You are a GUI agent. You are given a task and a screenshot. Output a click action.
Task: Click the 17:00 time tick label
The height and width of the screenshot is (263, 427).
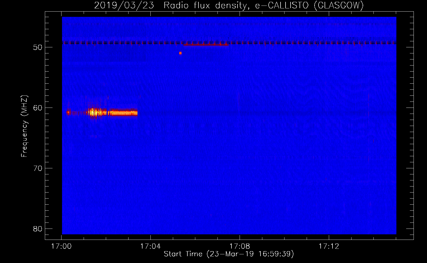click(61, 246)
